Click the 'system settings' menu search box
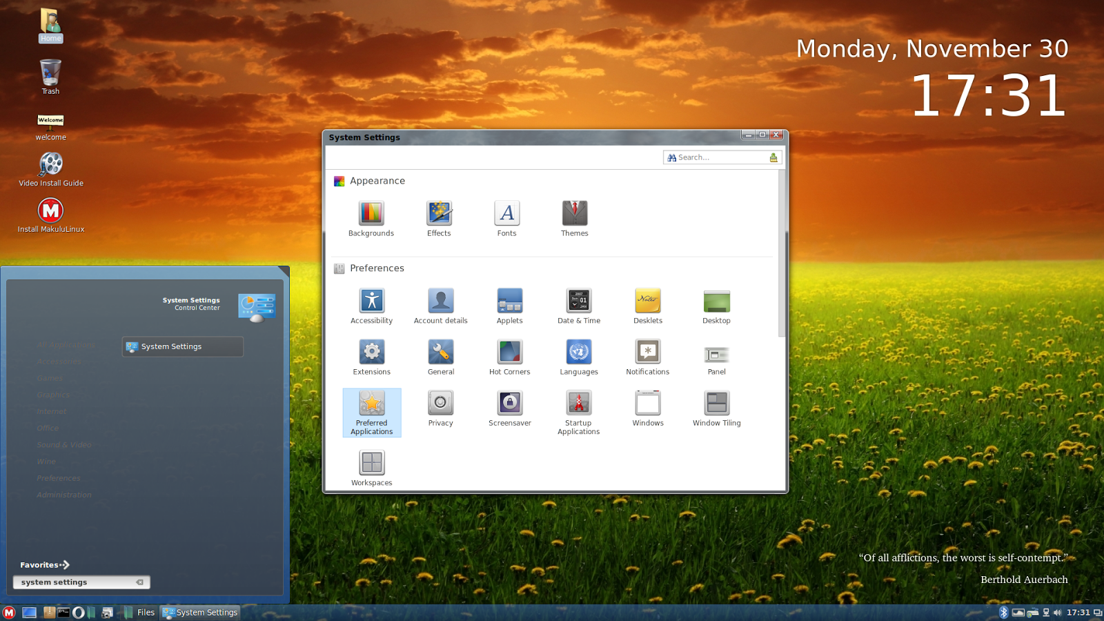Image resolution: width=1104 pixels, height=621 pixels. point(81,582)
